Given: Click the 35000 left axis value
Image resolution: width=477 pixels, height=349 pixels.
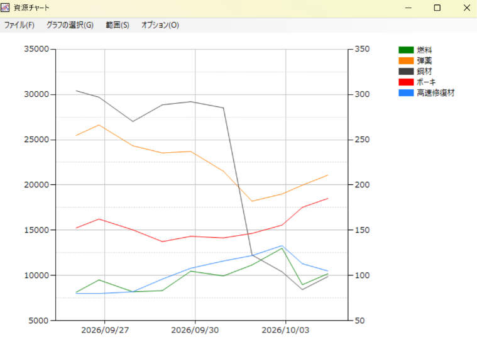Looking at the screenshot, I should (36, 49).
